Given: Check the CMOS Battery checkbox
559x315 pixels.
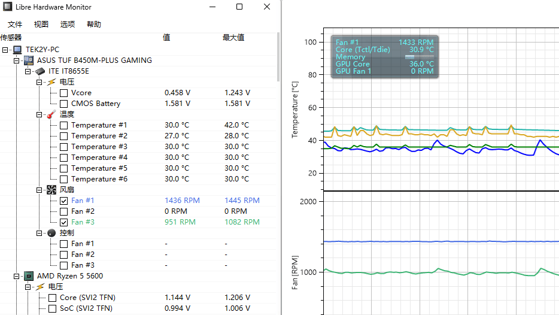Looking at the screenshot, I should point(64,104).
